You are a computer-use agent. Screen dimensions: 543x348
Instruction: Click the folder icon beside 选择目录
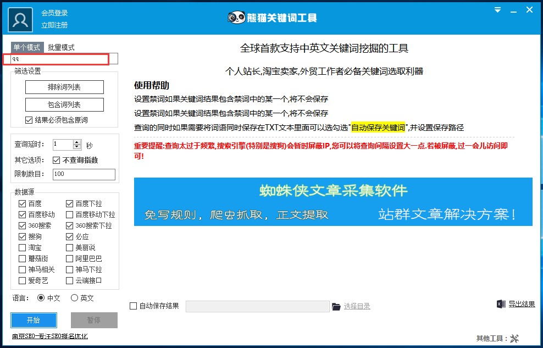[336, 306]
